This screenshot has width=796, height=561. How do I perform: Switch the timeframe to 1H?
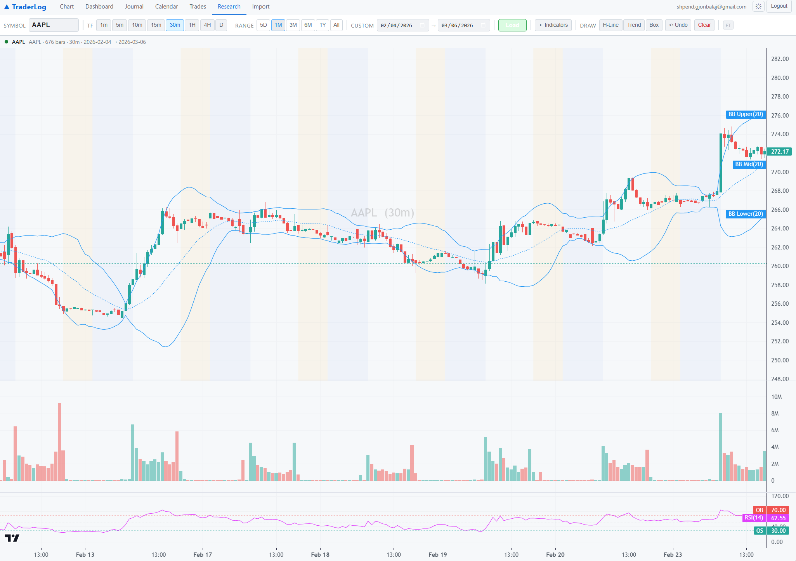point(192,25)
